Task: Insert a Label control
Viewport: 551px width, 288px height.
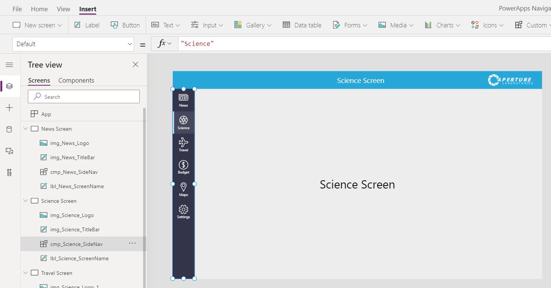Action: pyautogui.click(x=87, y=25)
